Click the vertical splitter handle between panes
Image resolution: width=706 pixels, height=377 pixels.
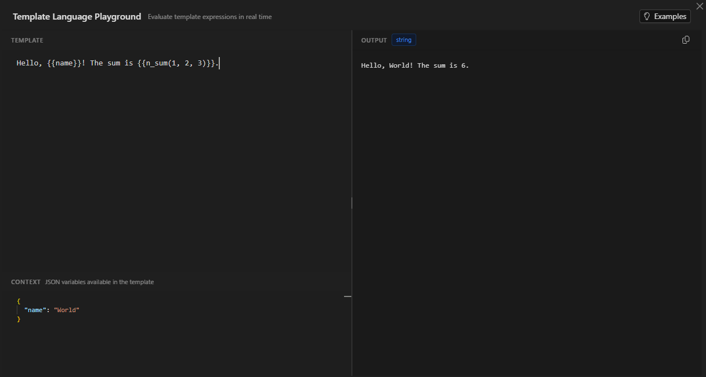pyautogui.click(x=351, y=202)
